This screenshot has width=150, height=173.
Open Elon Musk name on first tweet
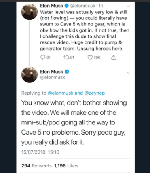52,6
